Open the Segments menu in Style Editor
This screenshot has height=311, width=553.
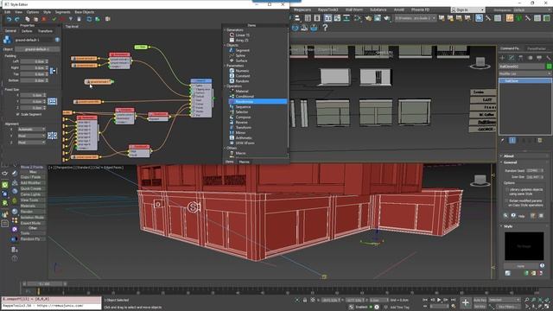(x=62, y=12)
